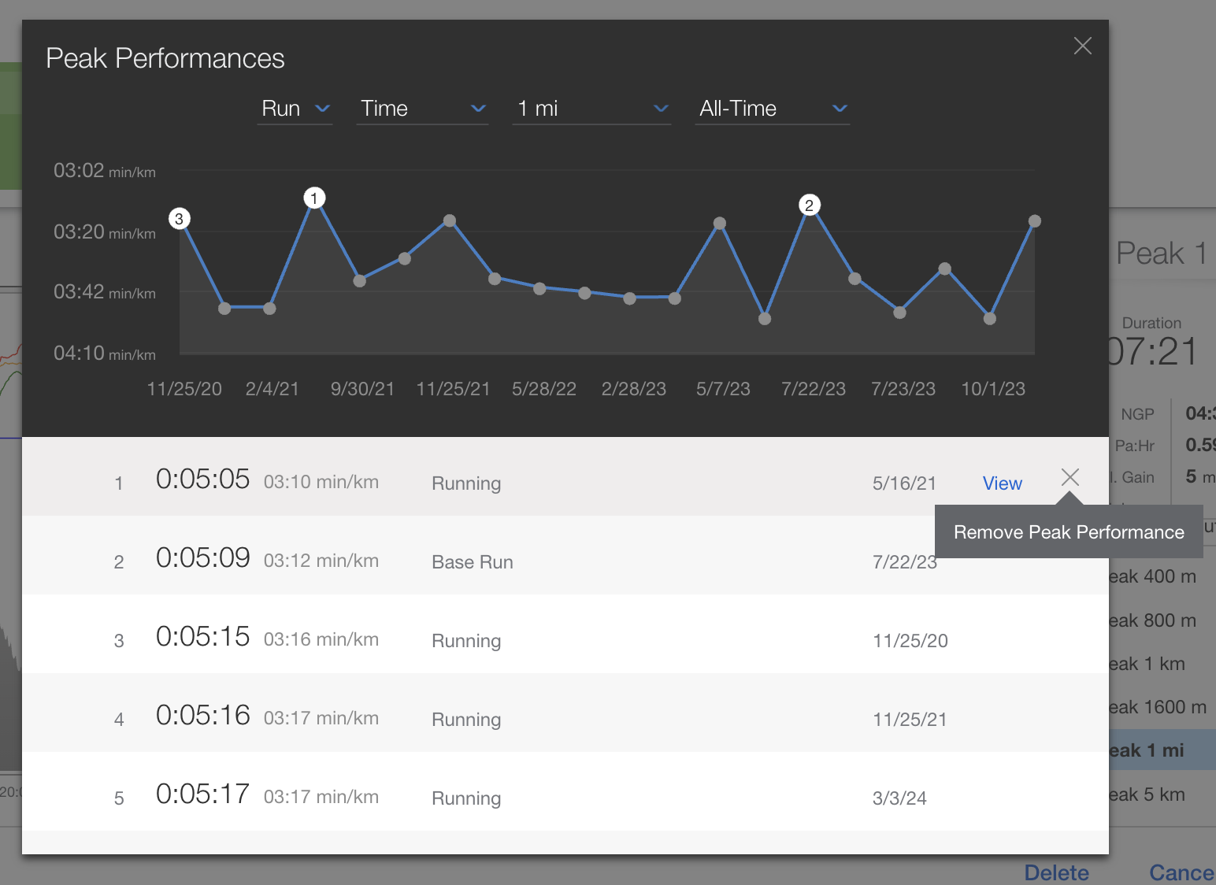Screen dimensions: 1216x885
Task: Click View link for 5/16/21 performance
Action: point(1002,483)
